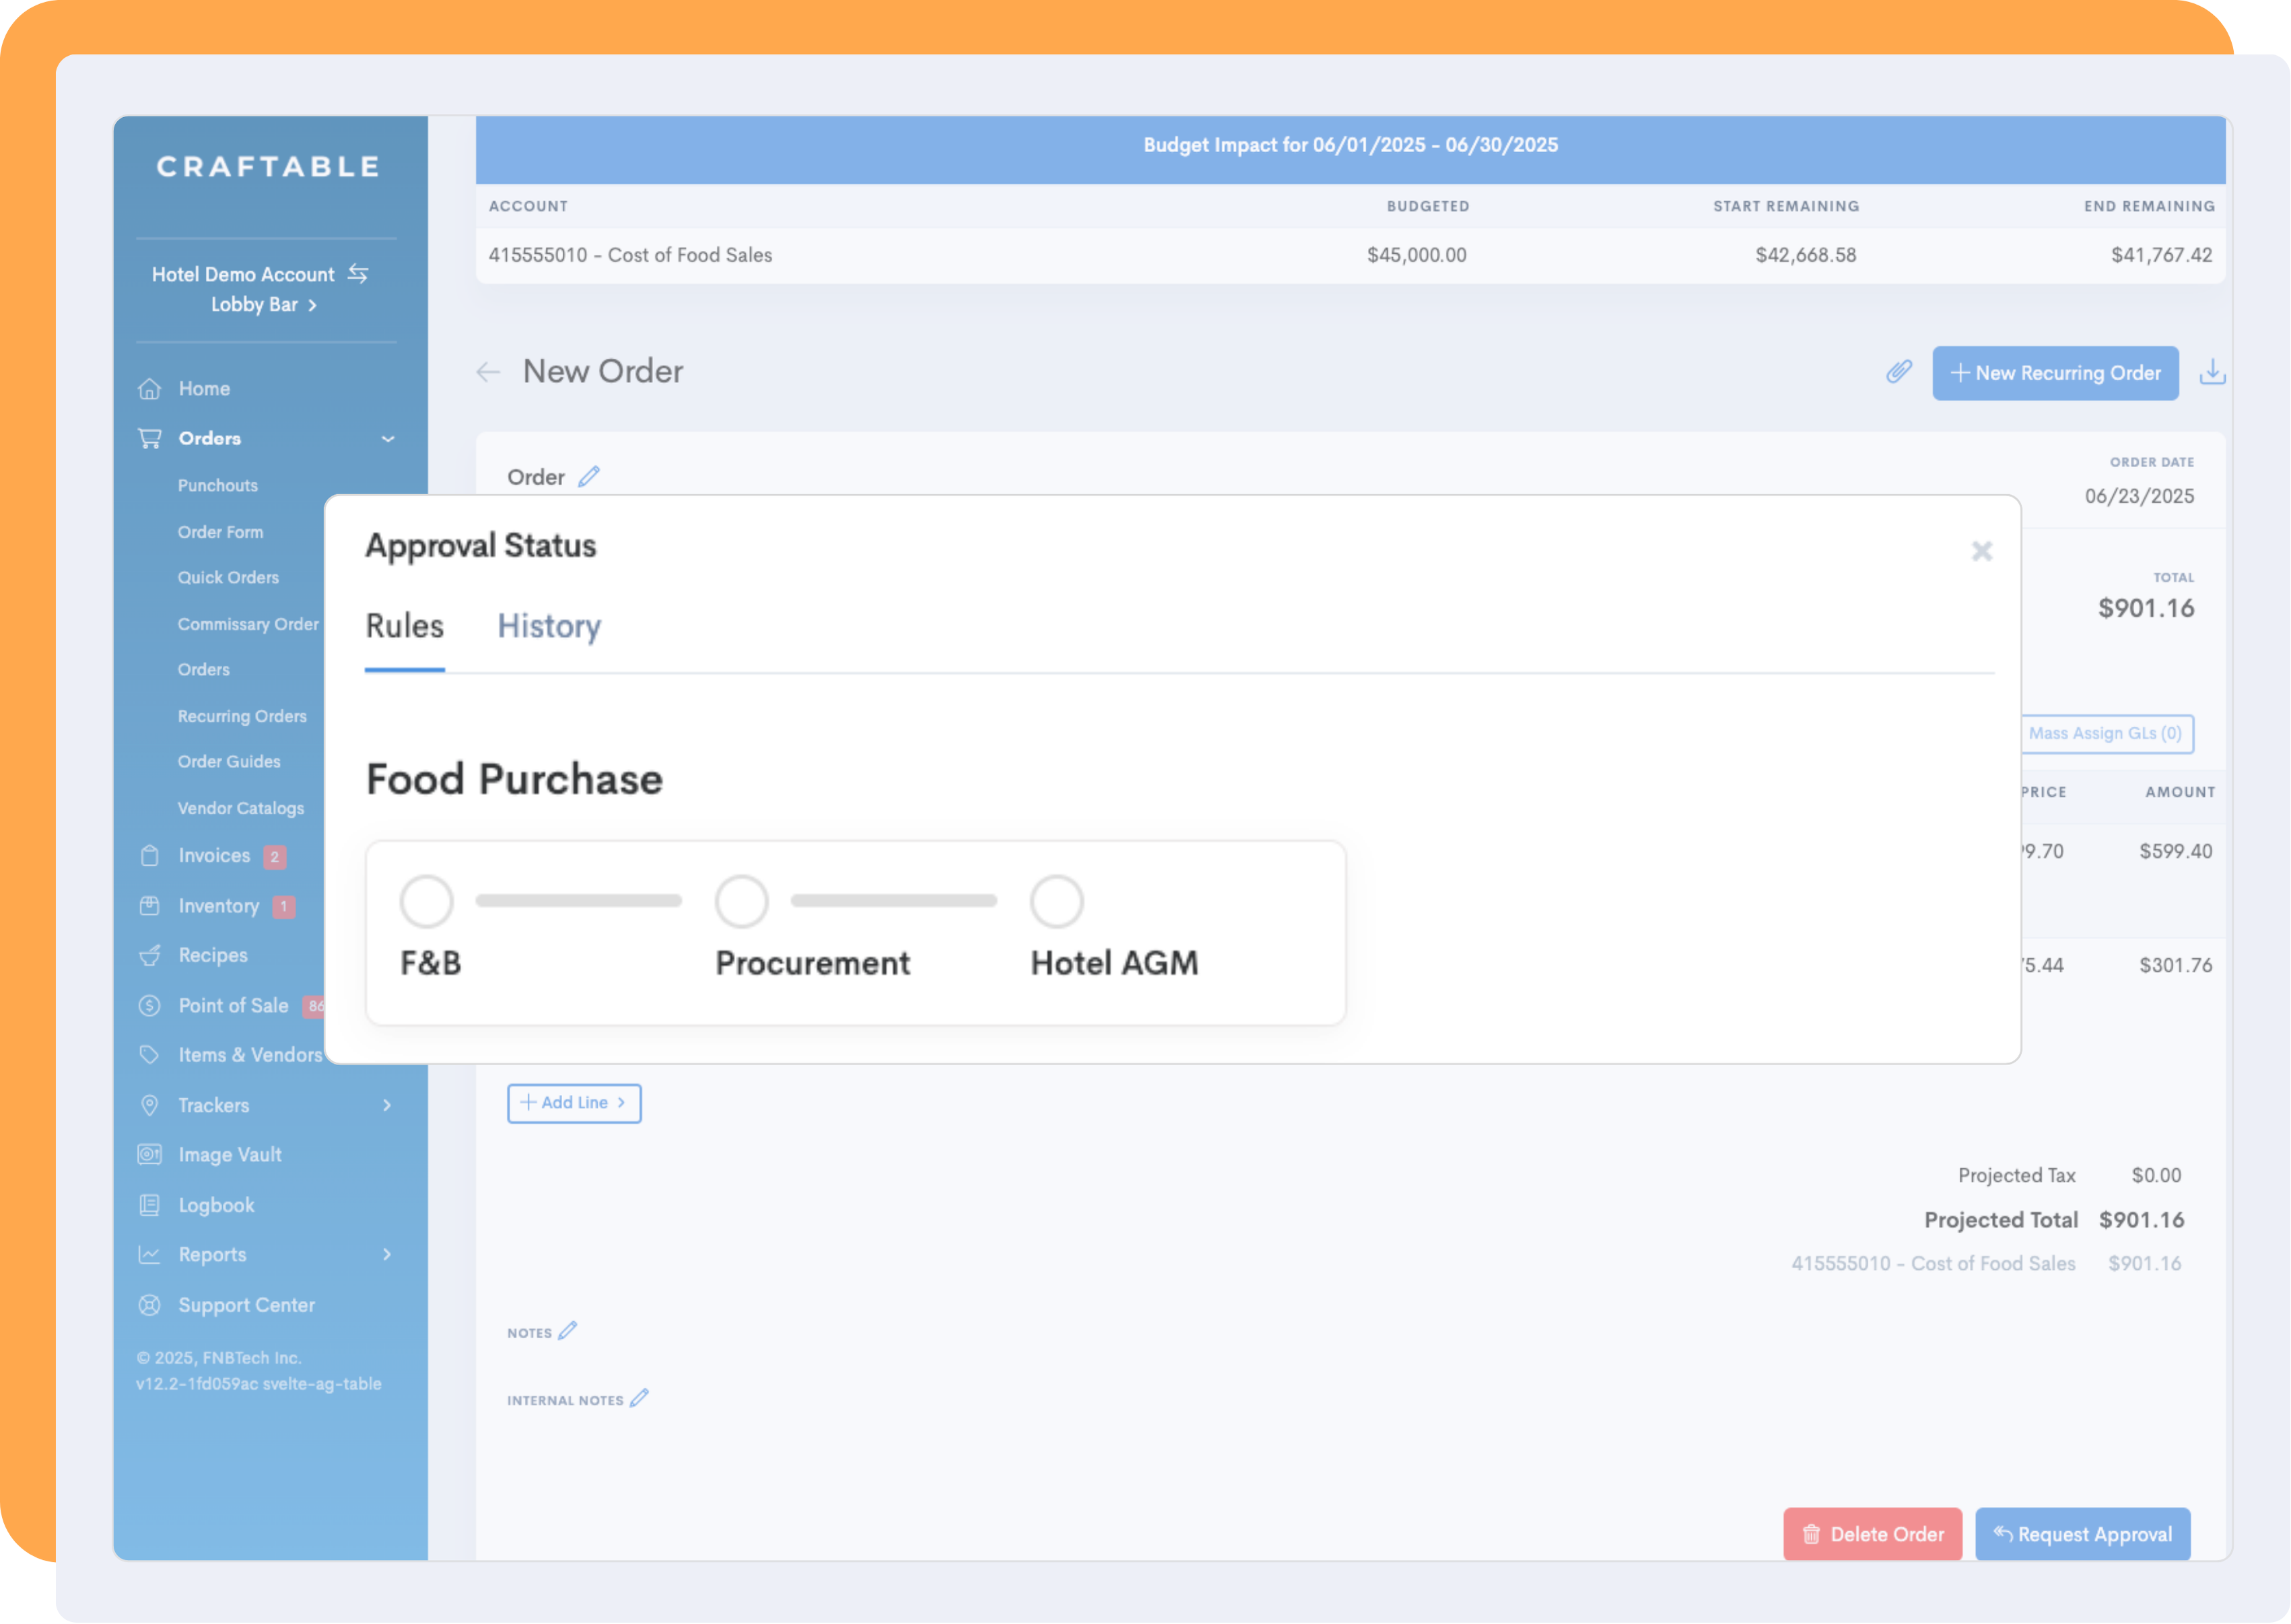Select the Procurement approval step circle

click(x=742, y=901)
